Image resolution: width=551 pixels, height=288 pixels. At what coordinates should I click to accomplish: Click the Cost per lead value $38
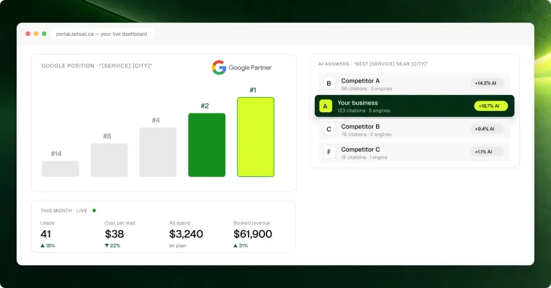(x=114, y=234)
